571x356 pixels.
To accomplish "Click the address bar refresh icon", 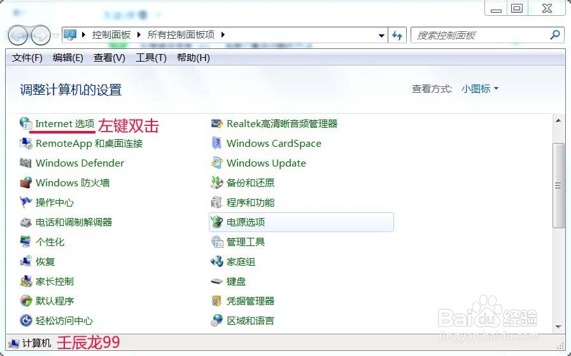I will 397,35.
